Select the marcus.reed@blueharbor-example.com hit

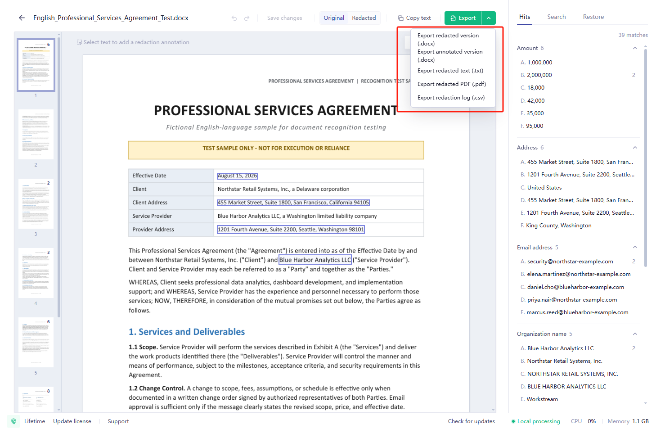click(578, 312)
